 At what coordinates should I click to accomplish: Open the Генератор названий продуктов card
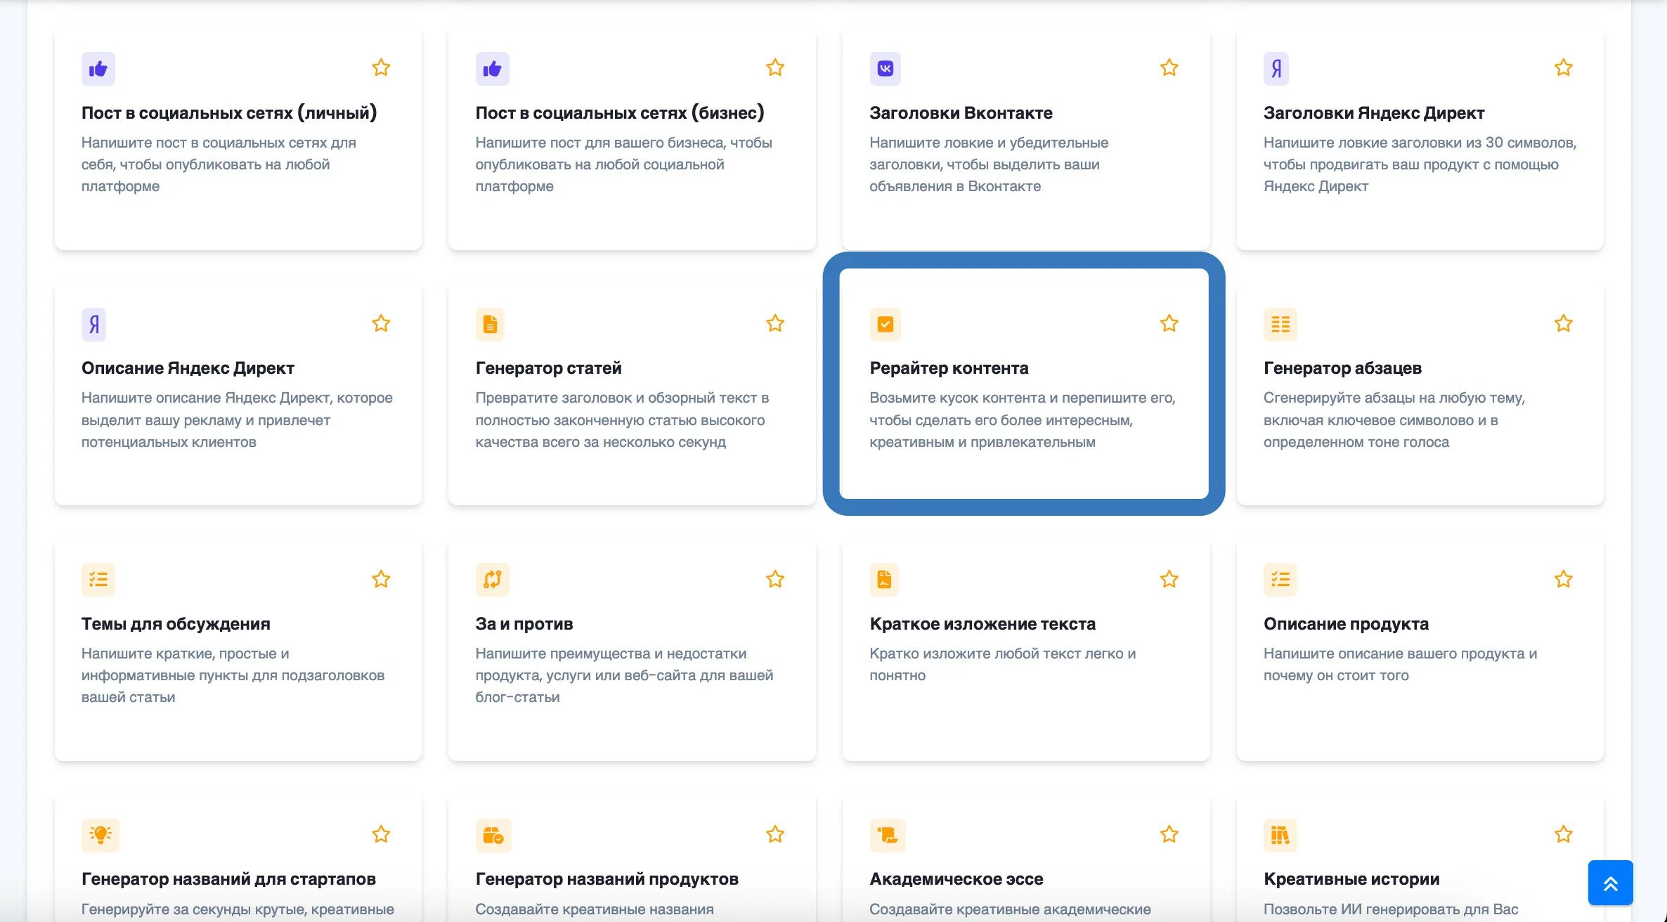point(607,879)
